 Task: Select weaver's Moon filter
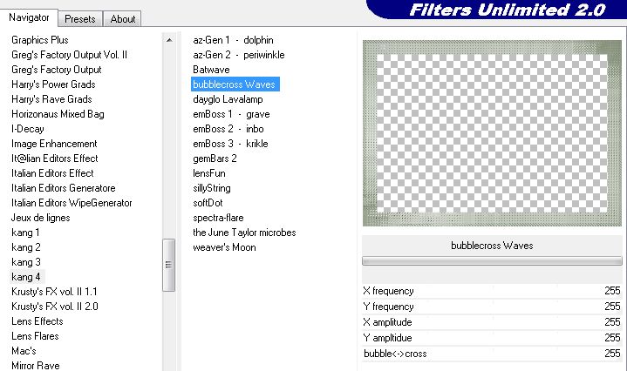pos(224,247)
